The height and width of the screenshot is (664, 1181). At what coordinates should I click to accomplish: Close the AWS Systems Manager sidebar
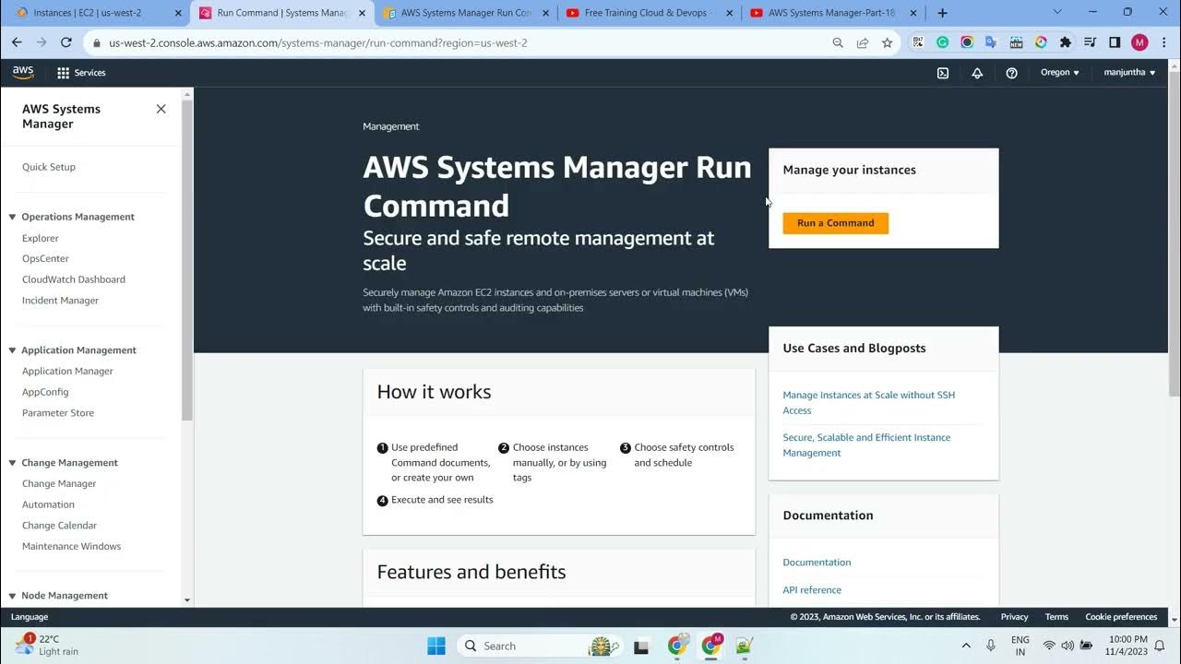[x=161, y=109]
